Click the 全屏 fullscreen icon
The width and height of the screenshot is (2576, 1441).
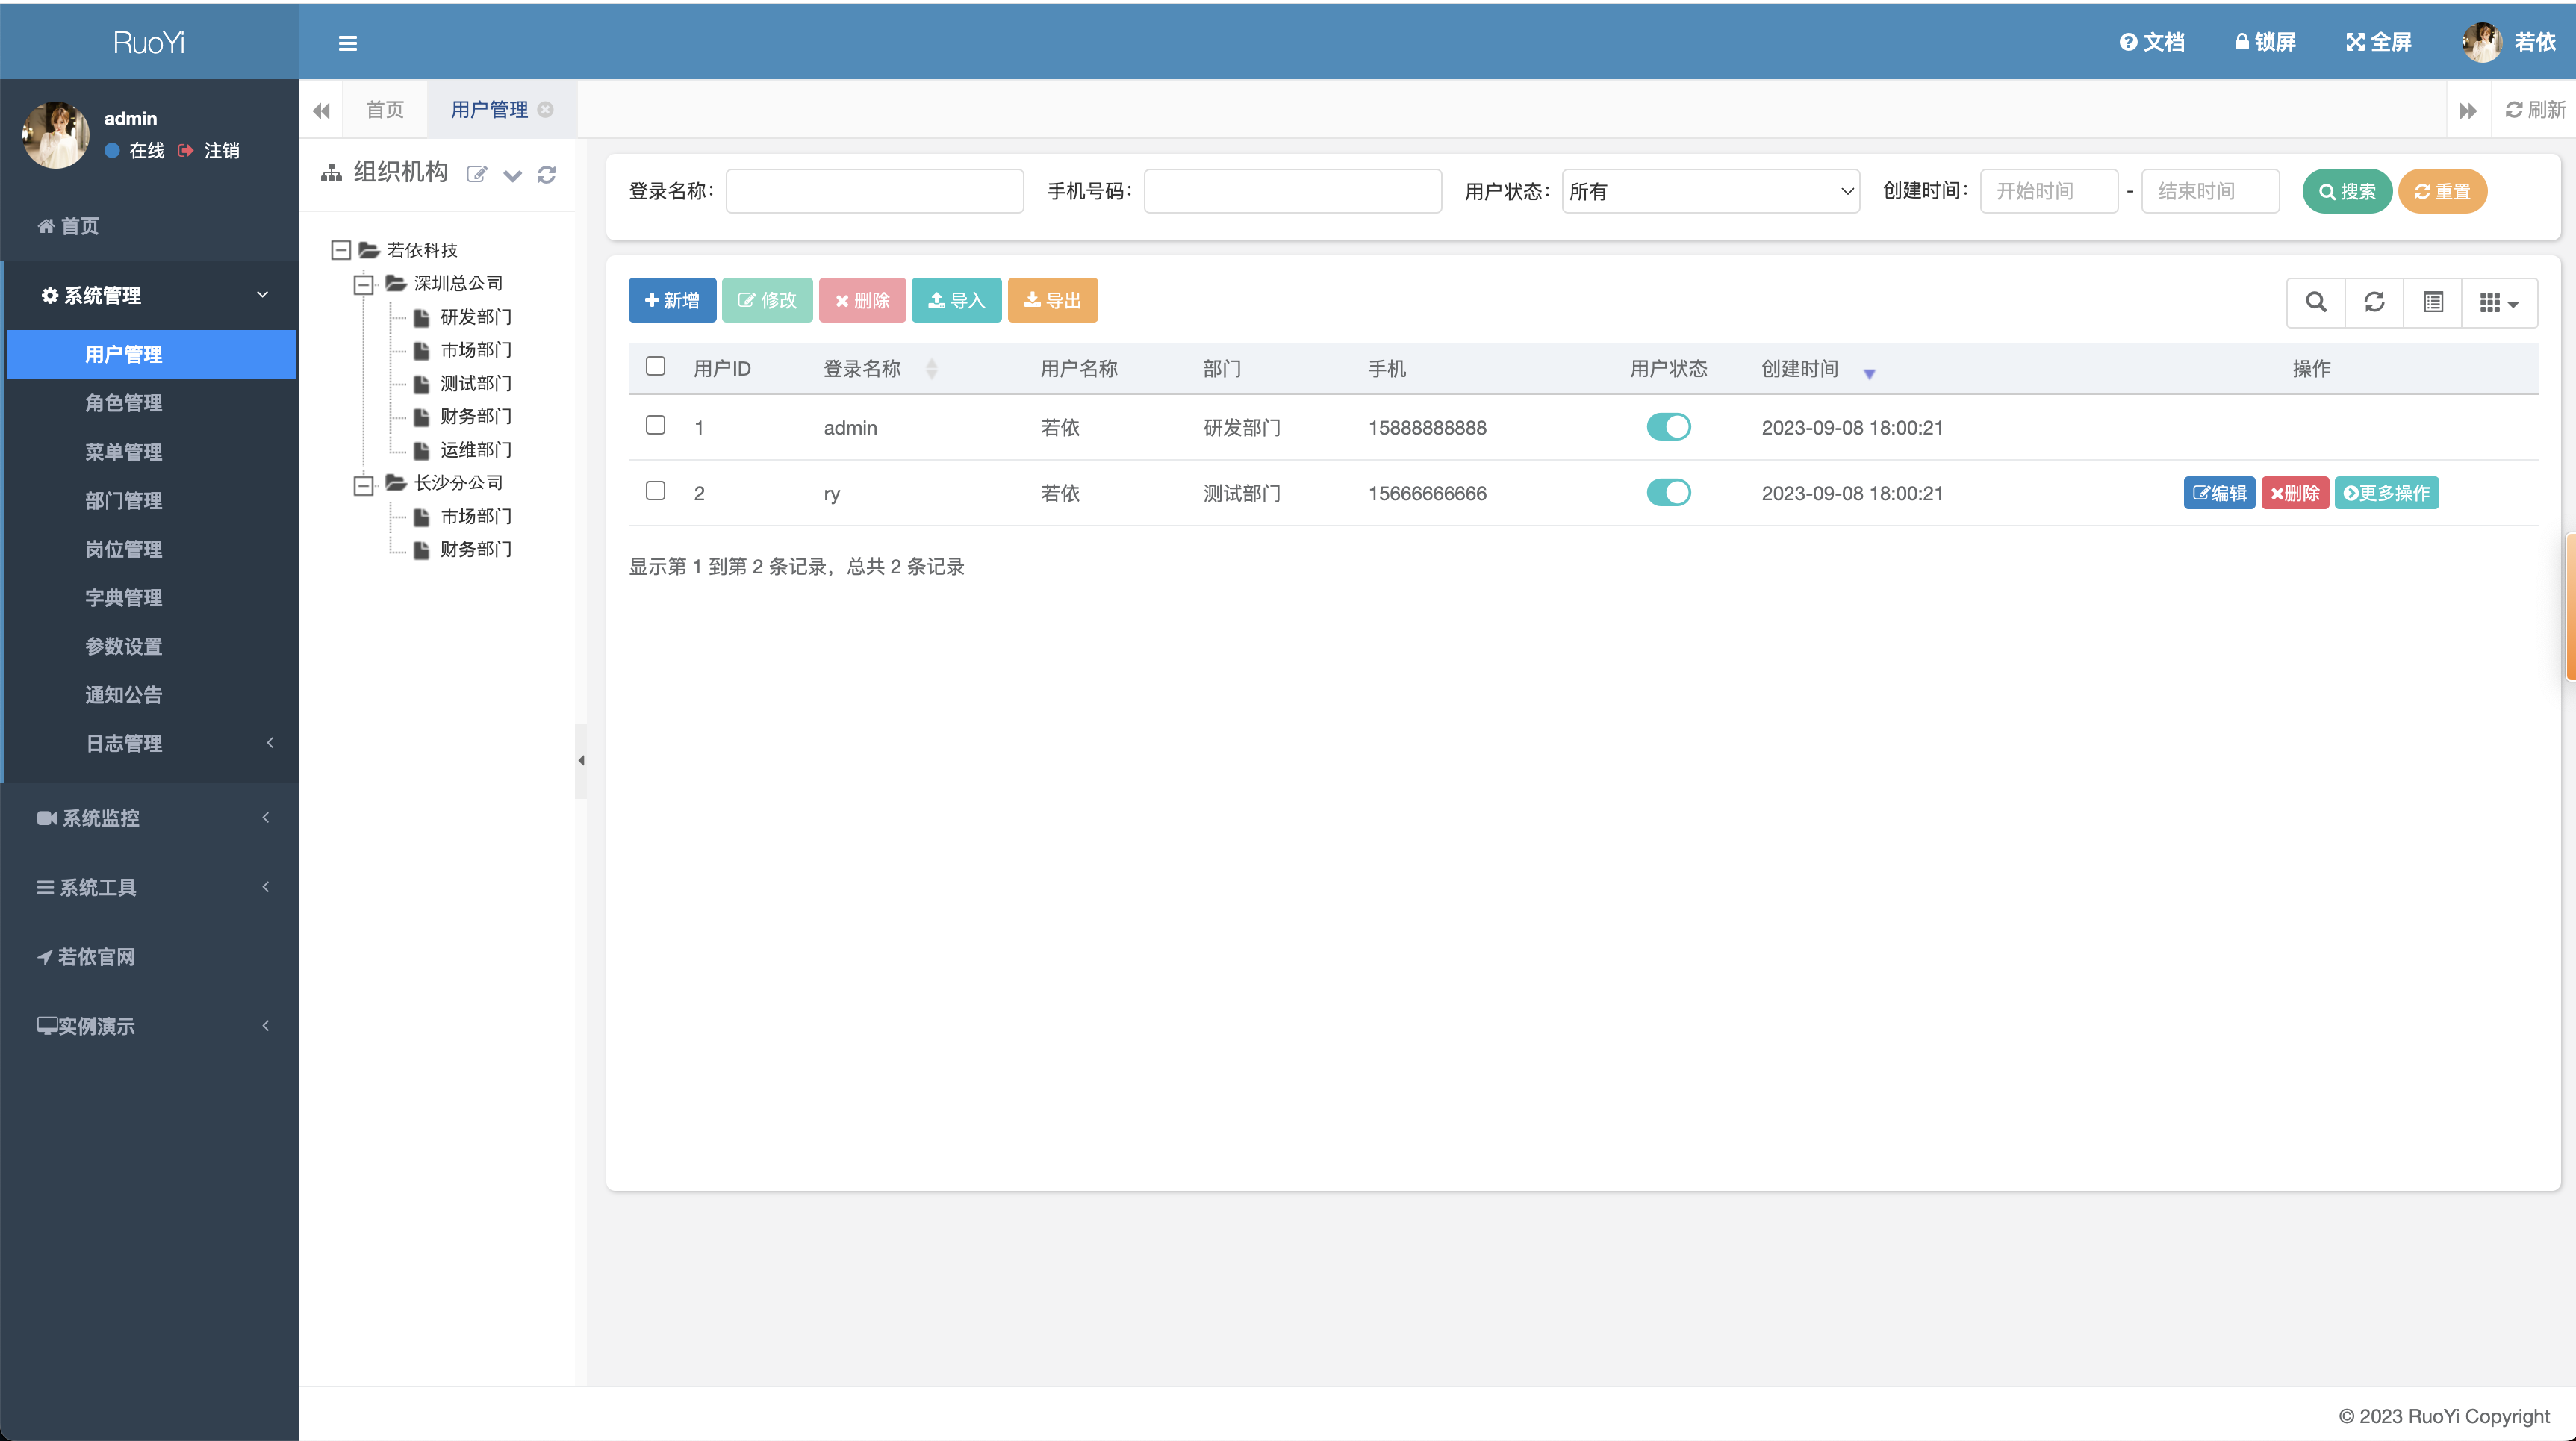[2355, 42]
